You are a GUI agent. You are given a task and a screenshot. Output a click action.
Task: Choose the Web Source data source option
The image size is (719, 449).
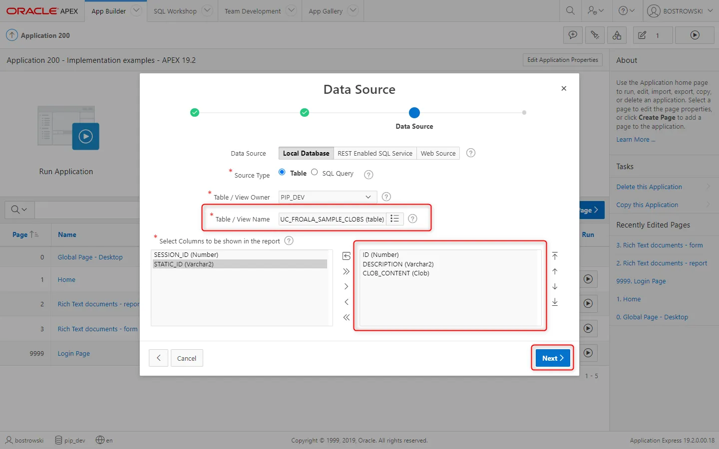pyautogui.click(x=438, y=153)
